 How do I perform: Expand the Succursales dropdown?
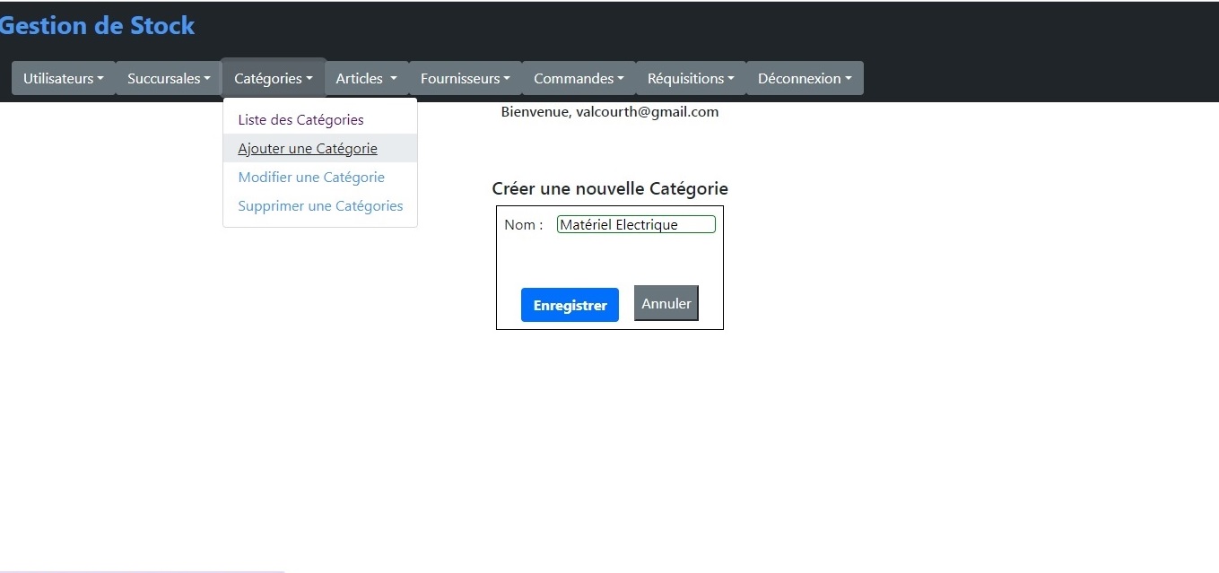[169, 78]
